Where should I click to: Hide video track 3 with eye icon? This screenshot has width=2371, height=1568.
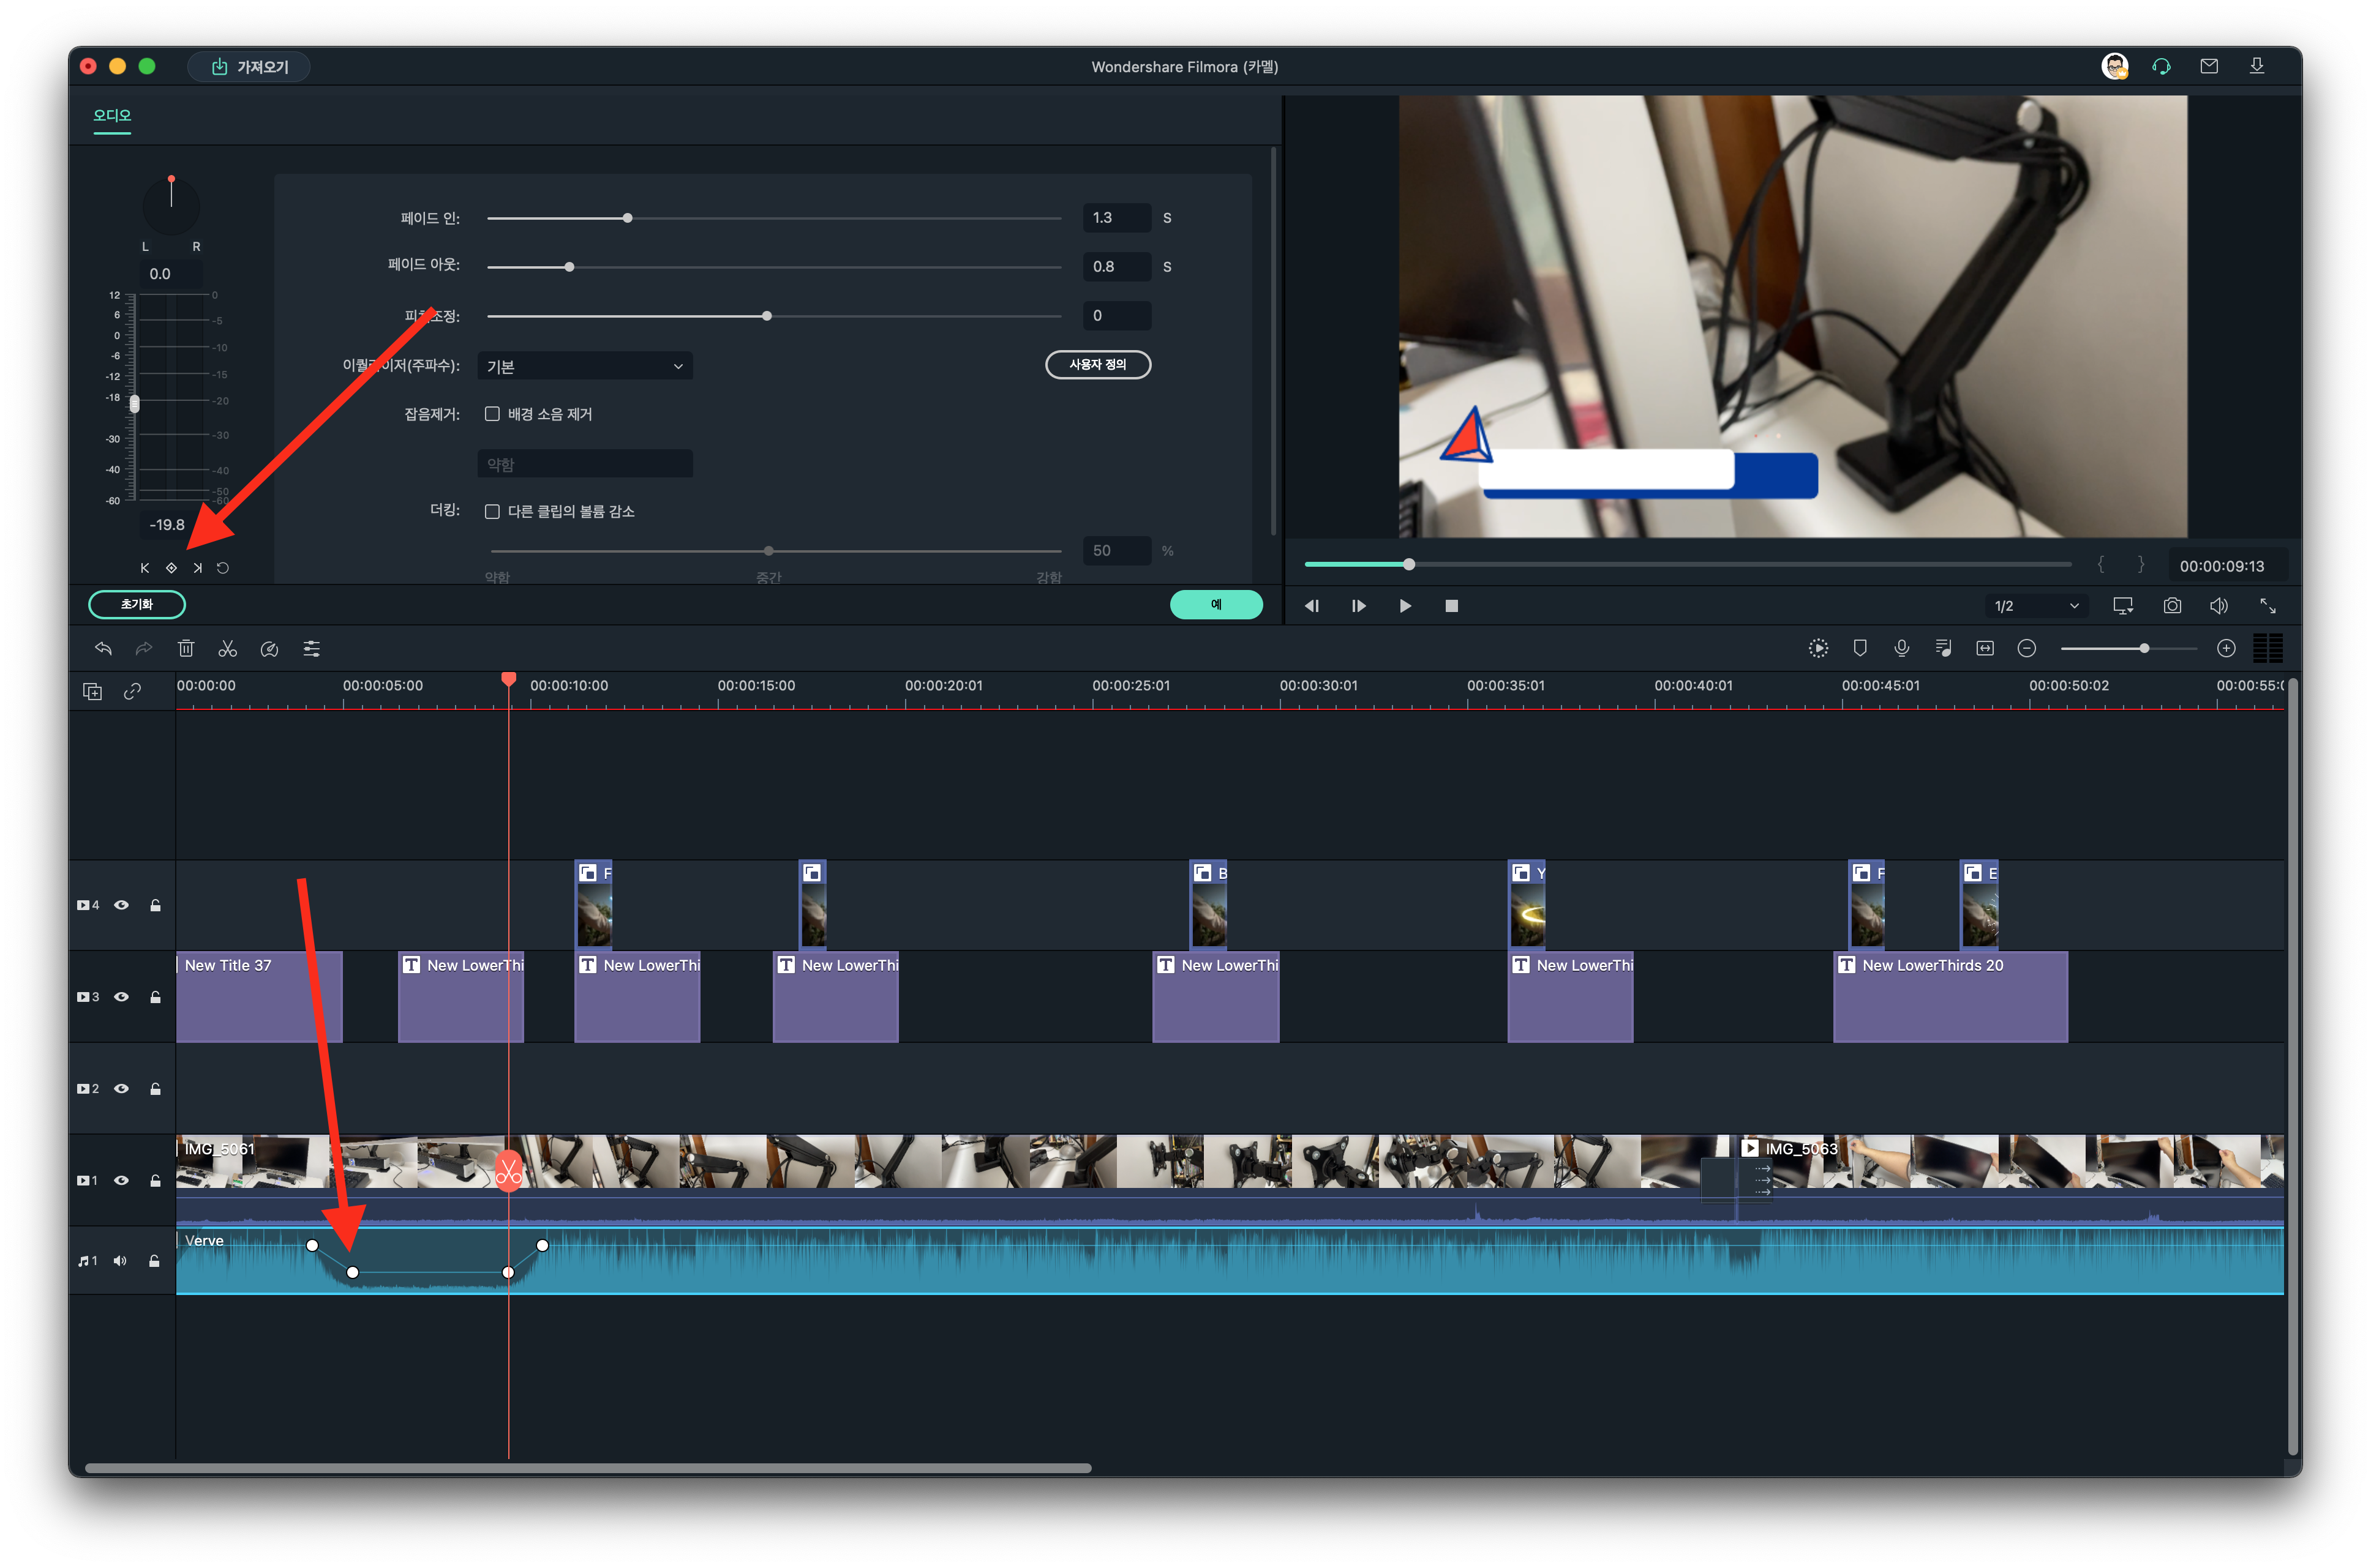[x=121, y=997]
